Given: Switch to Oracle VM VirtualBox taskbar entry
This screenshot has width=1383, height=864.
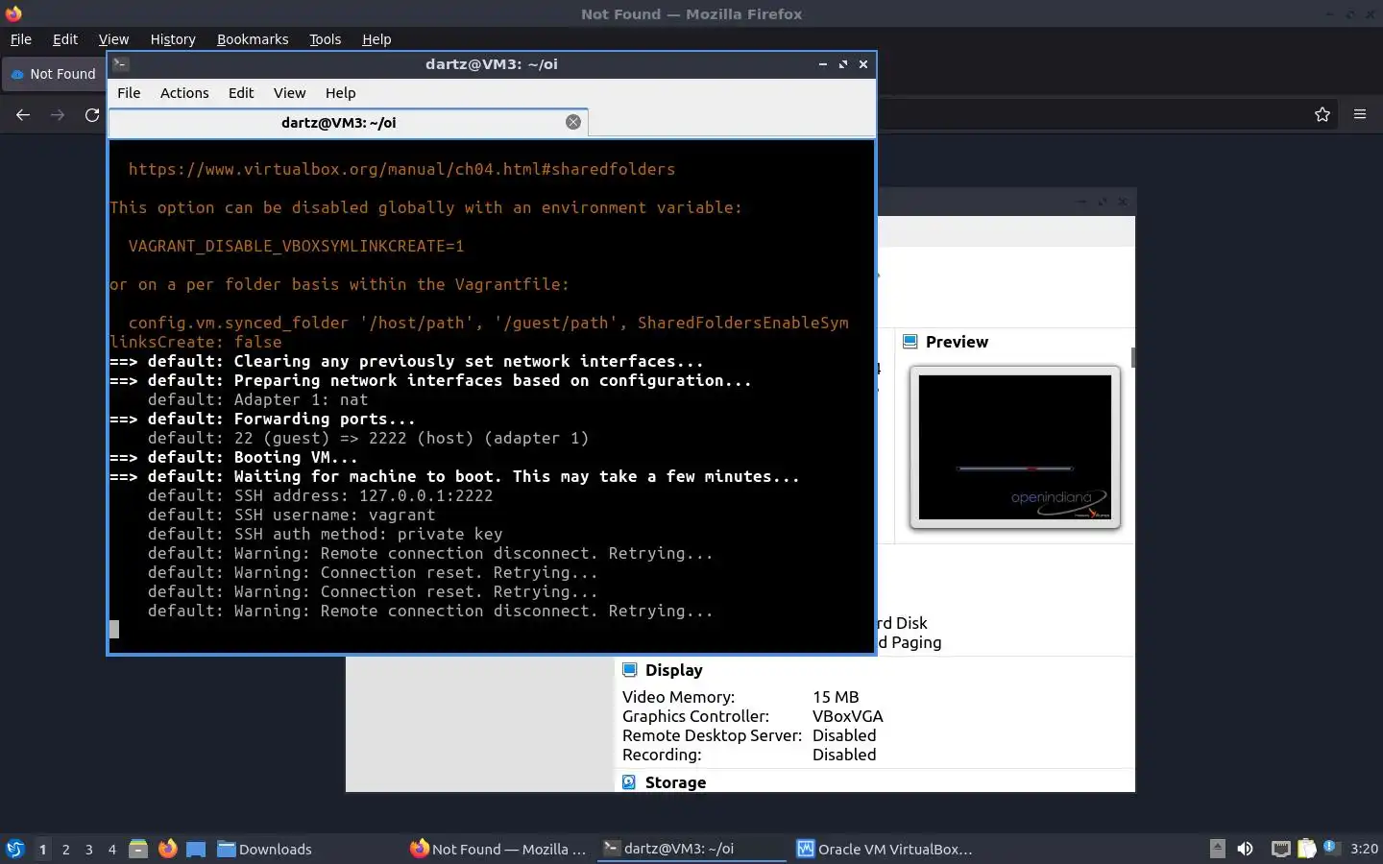Looking at the screenshot, I should click(x=885, y=849).
